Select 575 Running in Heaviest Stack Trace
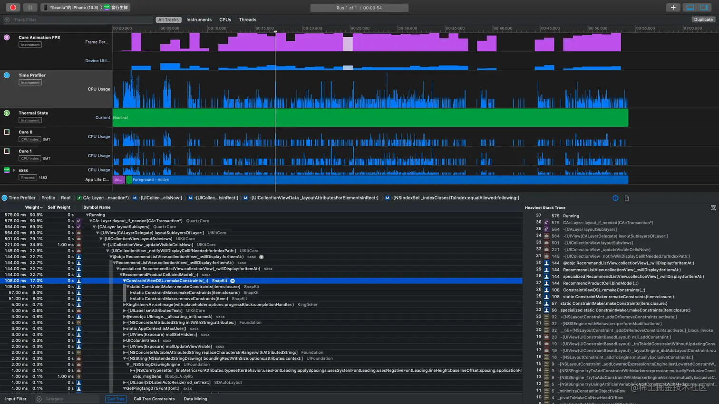 pos(565,216)
